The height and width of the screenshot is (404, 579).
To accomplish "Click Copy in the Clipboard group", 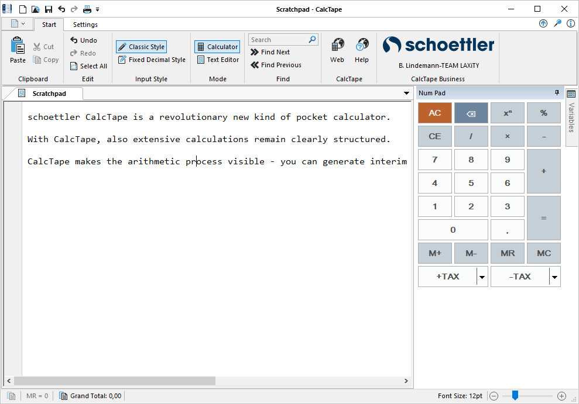I will click(46, 60).
